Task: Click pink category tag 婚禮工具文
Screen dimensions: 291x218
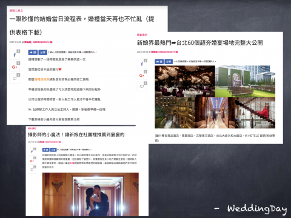Action: [x=16, y=11]
